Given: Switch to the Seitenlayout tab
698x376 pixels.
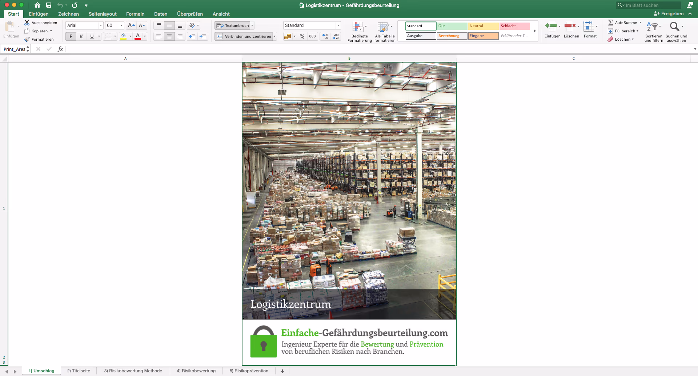Looking at the screenshot, I should pyautogui.click(x=103, y=14).
